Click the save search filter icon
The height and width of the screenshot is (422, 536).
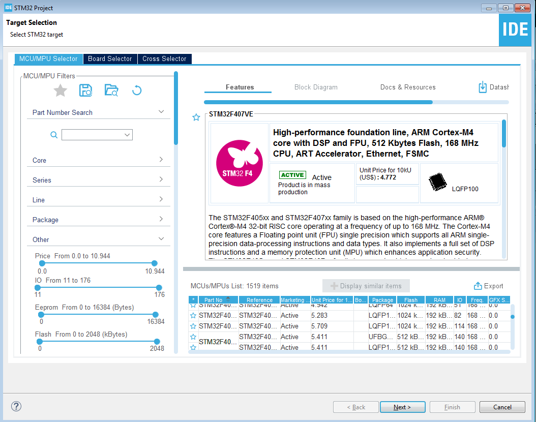[x=86, y=91]
